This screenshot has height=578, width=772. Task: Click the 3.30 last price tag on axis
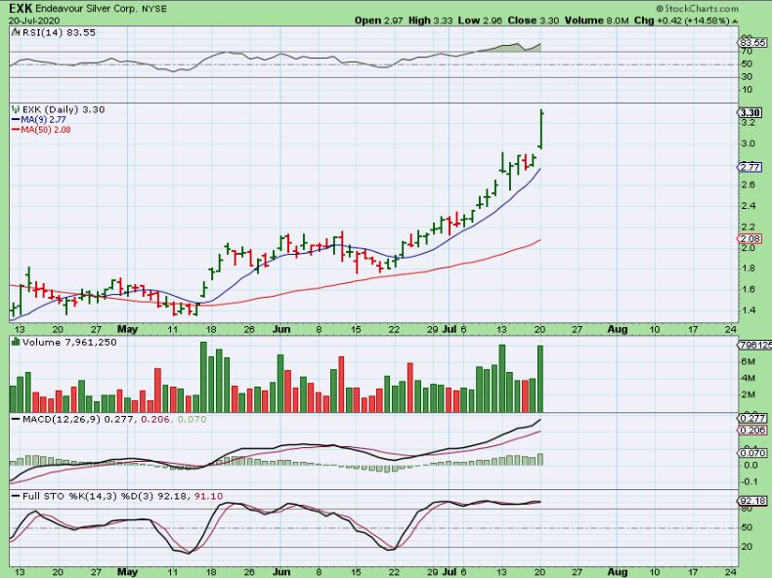click(x=750, y=112)
